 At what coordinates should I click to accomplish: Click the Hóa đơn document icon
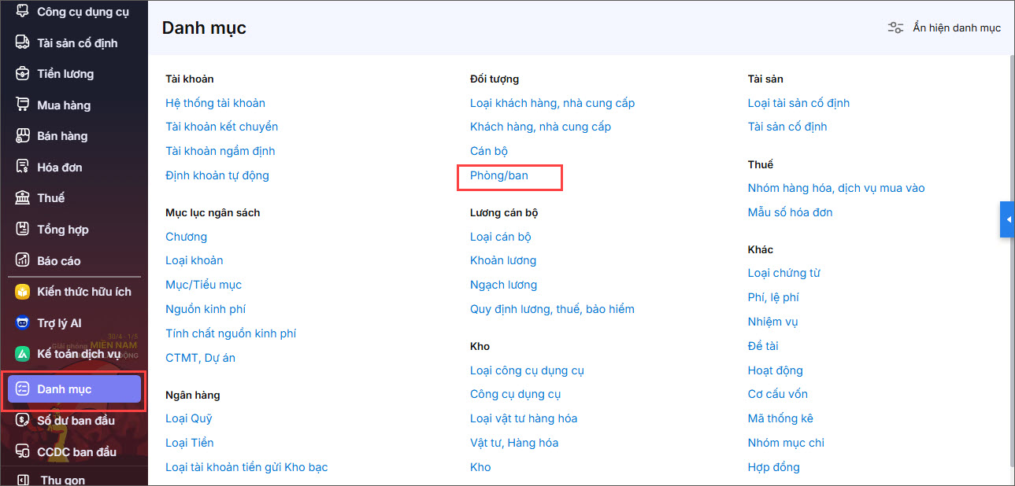23,167
